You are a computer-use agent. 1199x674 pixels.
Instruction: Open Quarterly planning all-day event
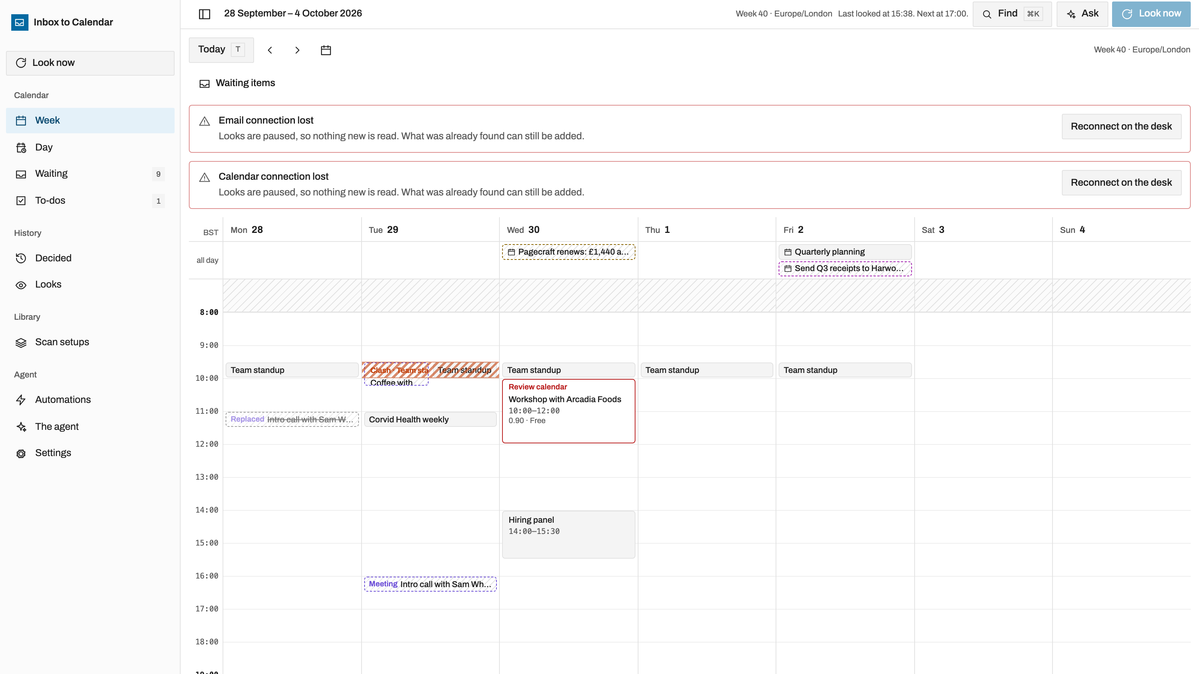(x=845, y=252)
